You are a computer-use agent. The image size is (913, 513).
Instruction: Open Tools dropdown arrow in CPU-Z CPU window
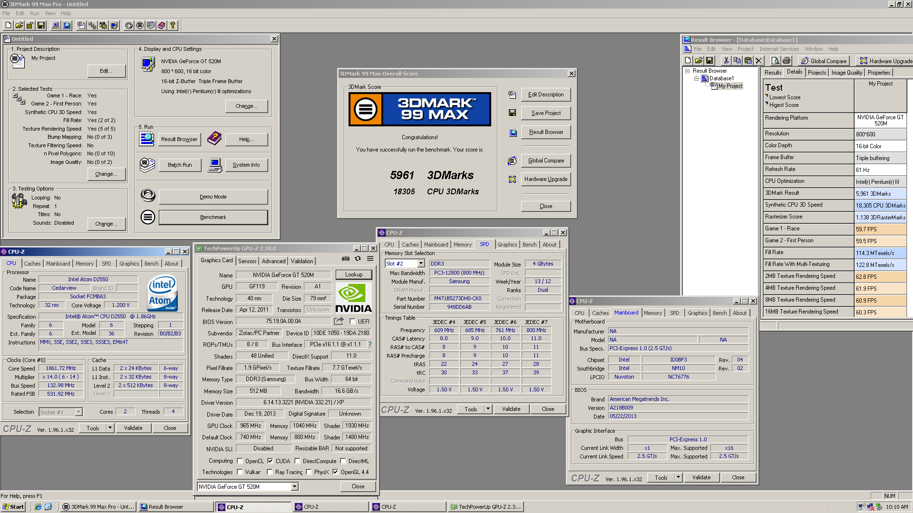[110, 428]
